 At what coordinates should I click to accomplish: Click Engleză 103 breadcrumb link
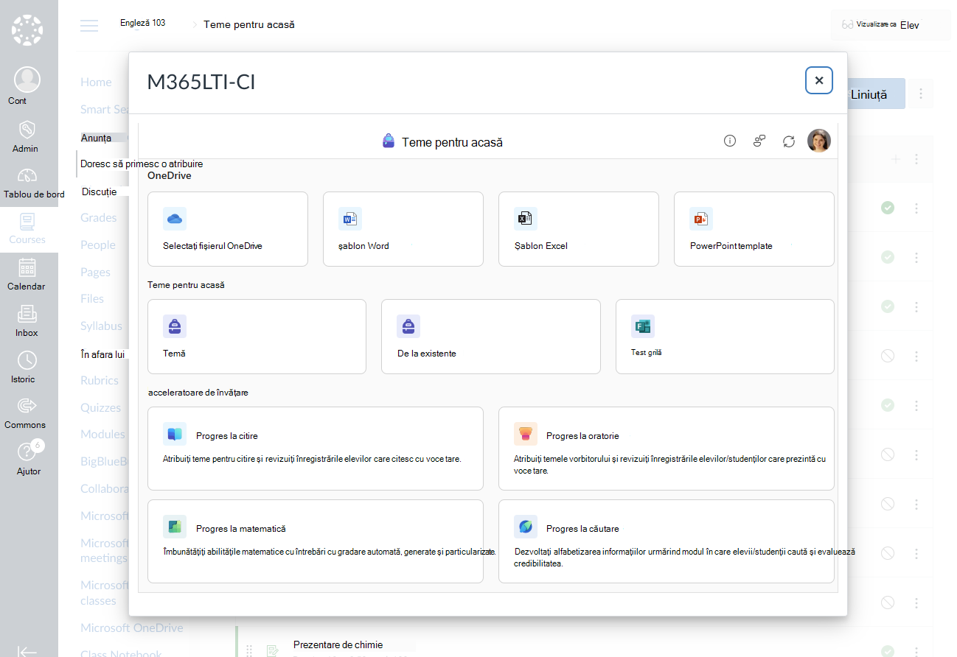pos(143,23)
